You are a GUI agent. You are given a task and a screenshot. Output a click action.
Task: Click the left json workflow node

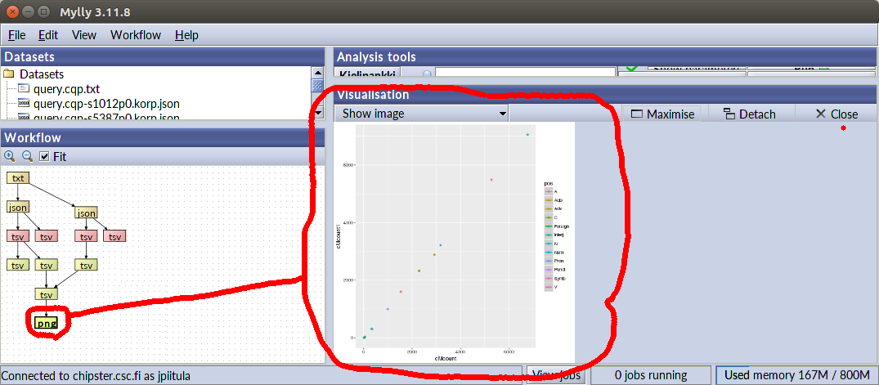point(18,207)
